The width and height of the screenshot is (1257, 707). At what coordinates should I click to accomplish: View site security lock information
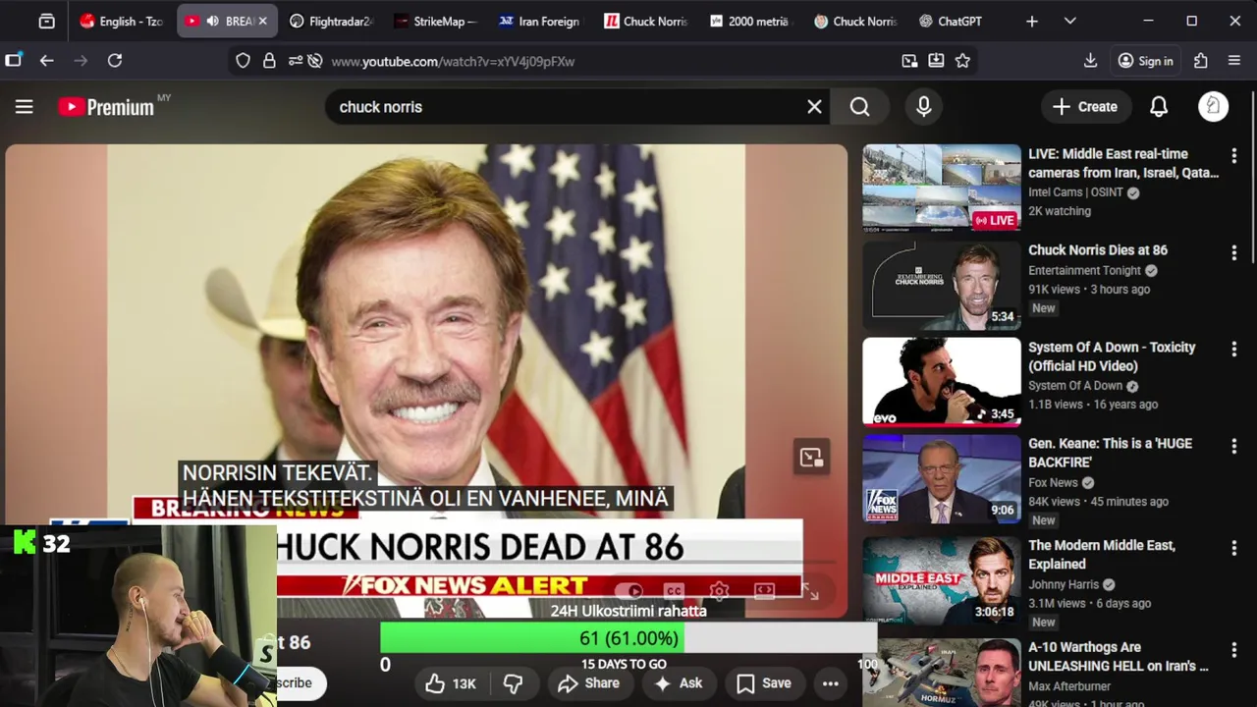[x=269, y=61]
